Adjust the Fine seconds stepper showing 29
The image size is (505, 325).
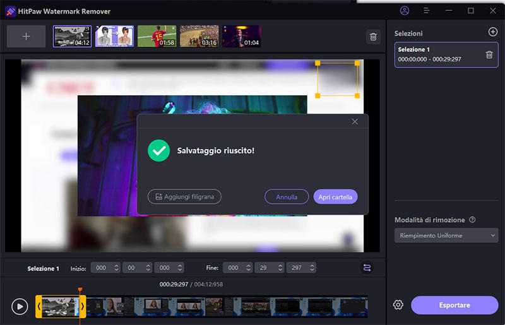[279, 268]
